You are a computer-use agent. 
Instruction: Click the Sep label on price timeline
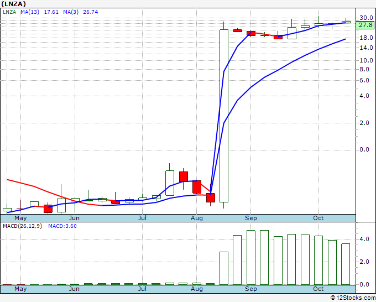pos(251,218)
